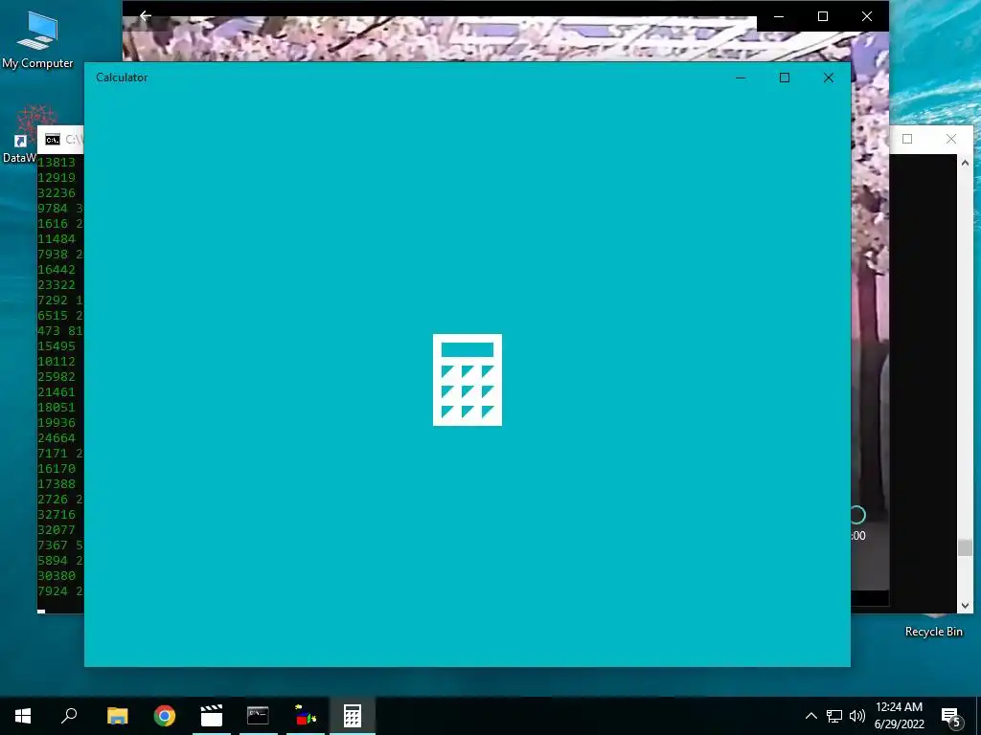This screenshot has height=735, width=981.
Task: Switch to Movies & TV clapperboard taskbar icon
Action: click(x=212, y=716)
